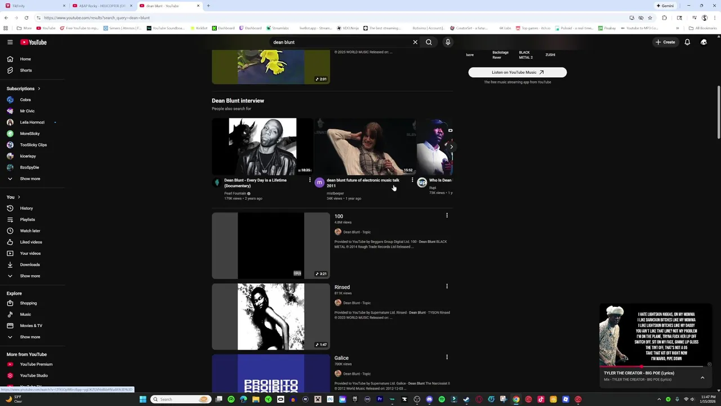Open the All Bookmarks folder

pos(702,28)
